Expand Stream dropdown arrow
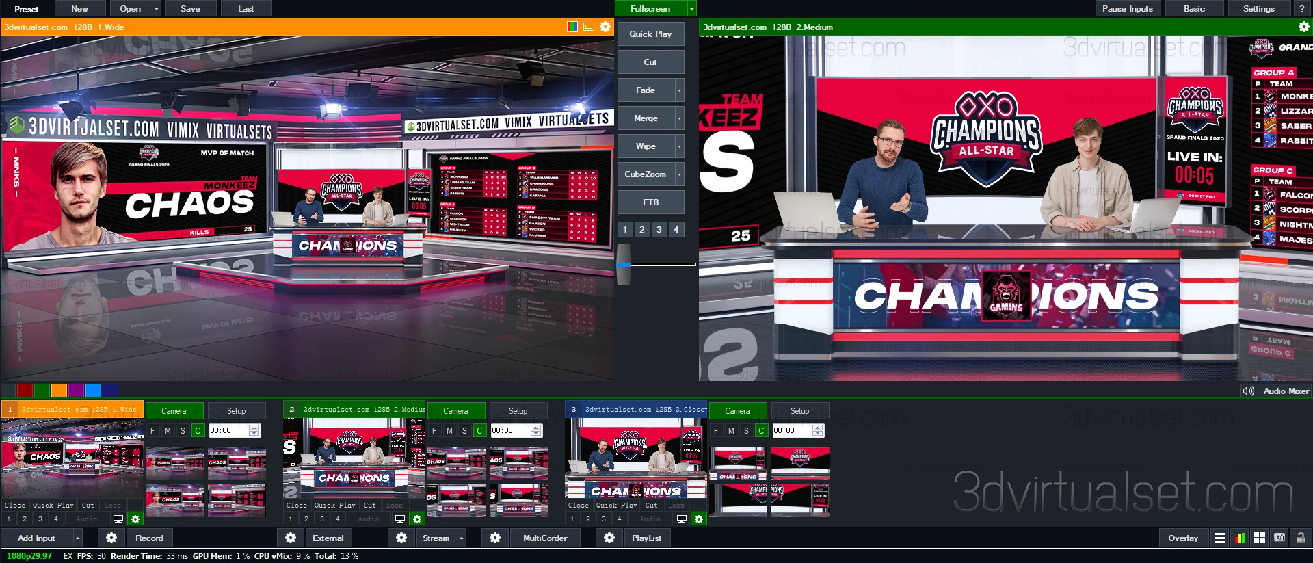Viewport: 1313px width, 563px height. pos(462,538)
